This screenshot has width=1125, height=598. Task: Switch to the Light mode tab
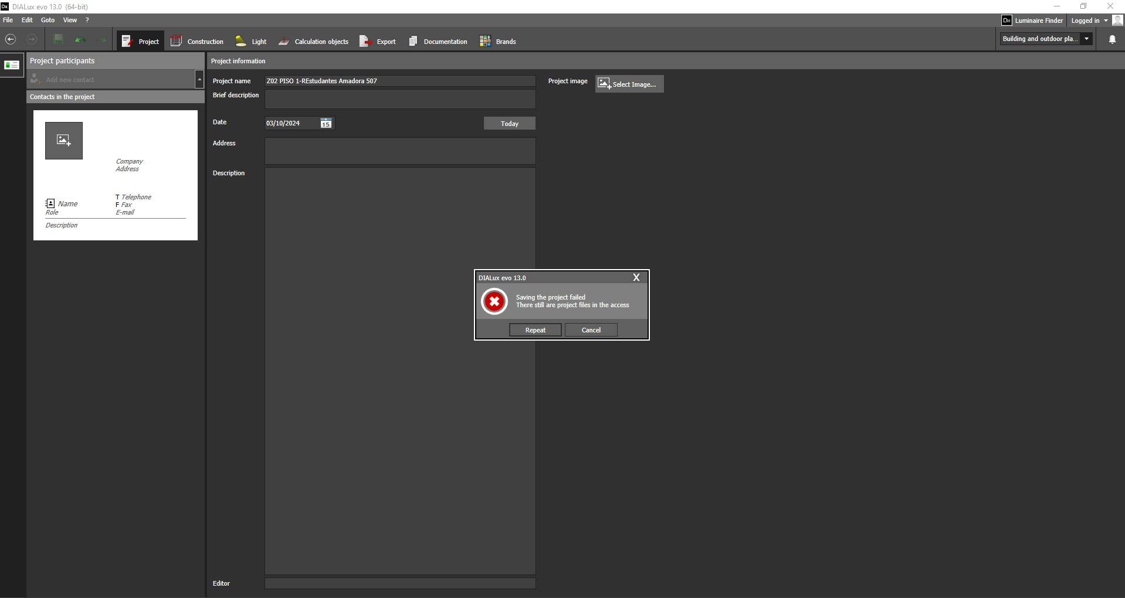click(251, 41)
